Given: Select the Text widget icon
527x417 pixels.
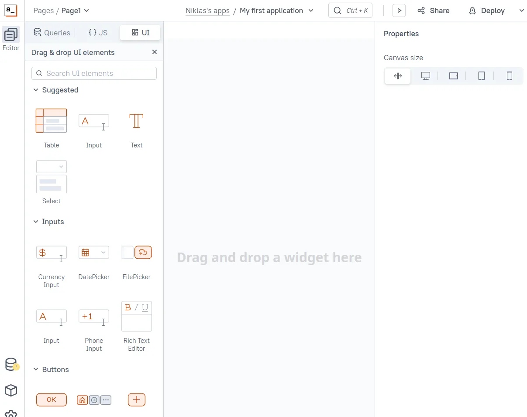Looking at the screenshot, I should [x=136, y=121].
